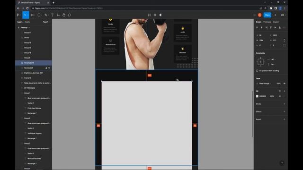Click the Align right icon
Viewport: 303px width, 170px height.
pos(266,27)
